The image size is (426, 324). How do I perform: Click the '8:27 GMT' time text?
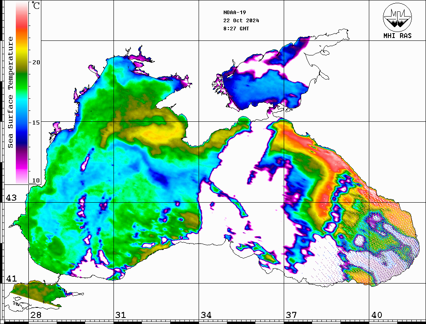[x=236, y=29]
